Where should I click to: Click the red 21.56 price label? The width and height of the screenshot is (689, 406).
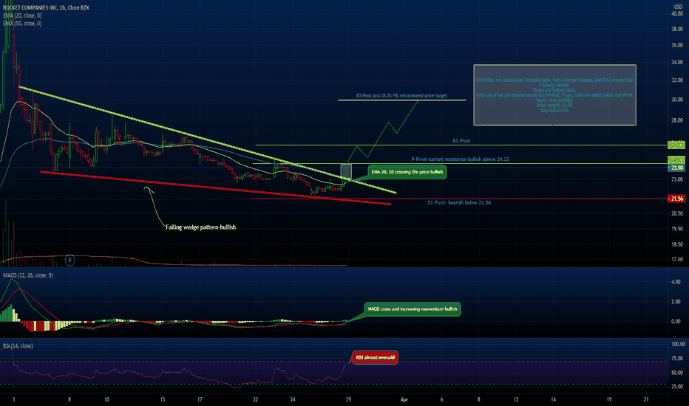click(x=677, y=199)
